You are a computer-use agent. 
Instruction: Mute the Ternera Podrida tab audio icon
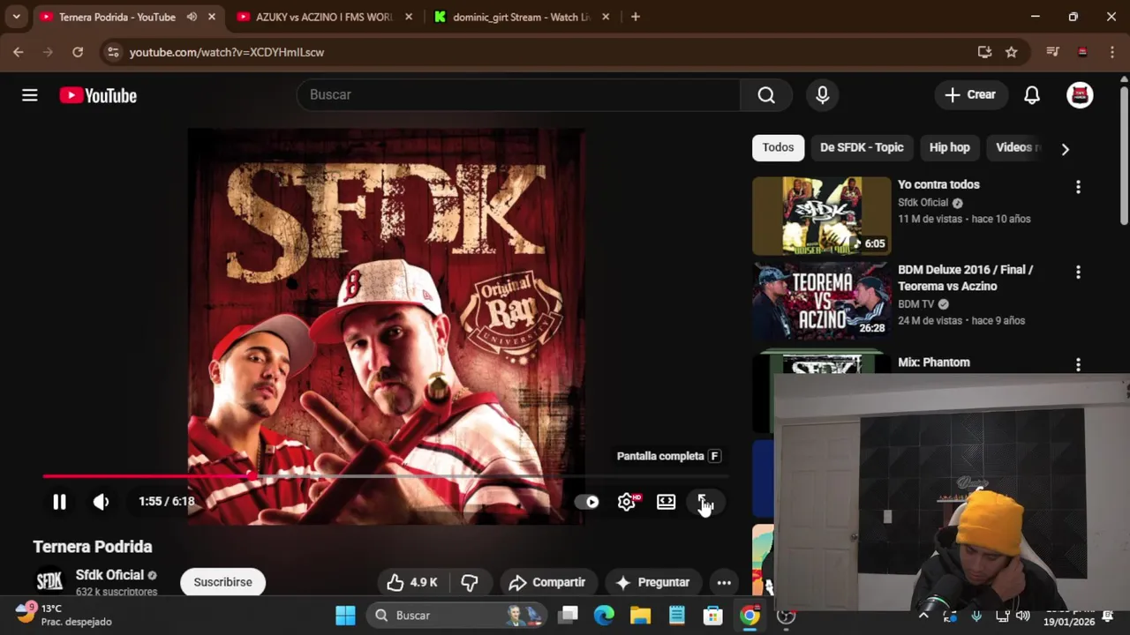coord(192,17)
